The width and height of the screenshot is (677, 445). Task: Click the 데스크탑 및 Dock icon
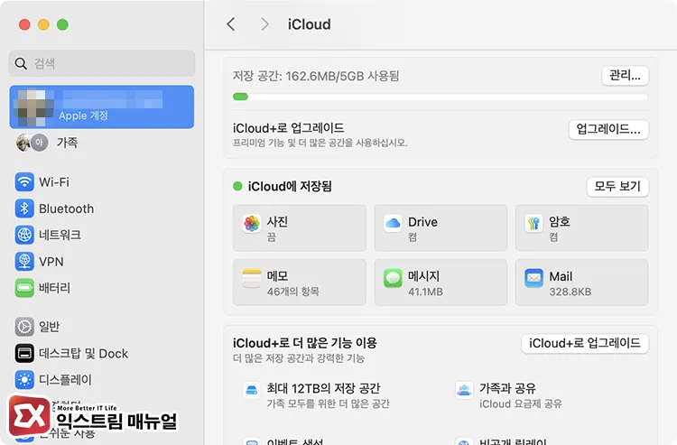pyautogui.click(x=24, y=353)
